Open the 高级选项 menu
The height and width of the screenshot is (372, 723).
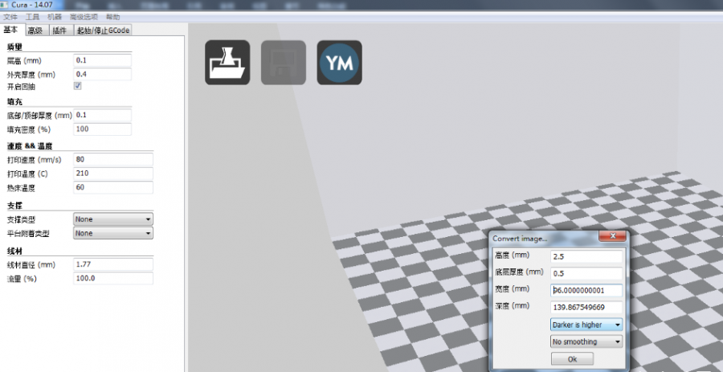coord(84,17)
